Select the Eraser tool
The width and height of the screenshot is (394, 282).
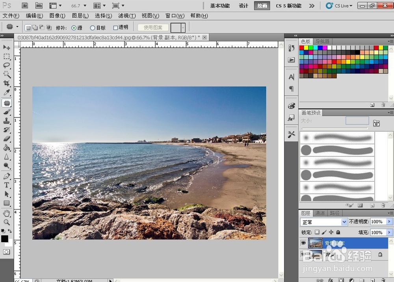[7, 139]
